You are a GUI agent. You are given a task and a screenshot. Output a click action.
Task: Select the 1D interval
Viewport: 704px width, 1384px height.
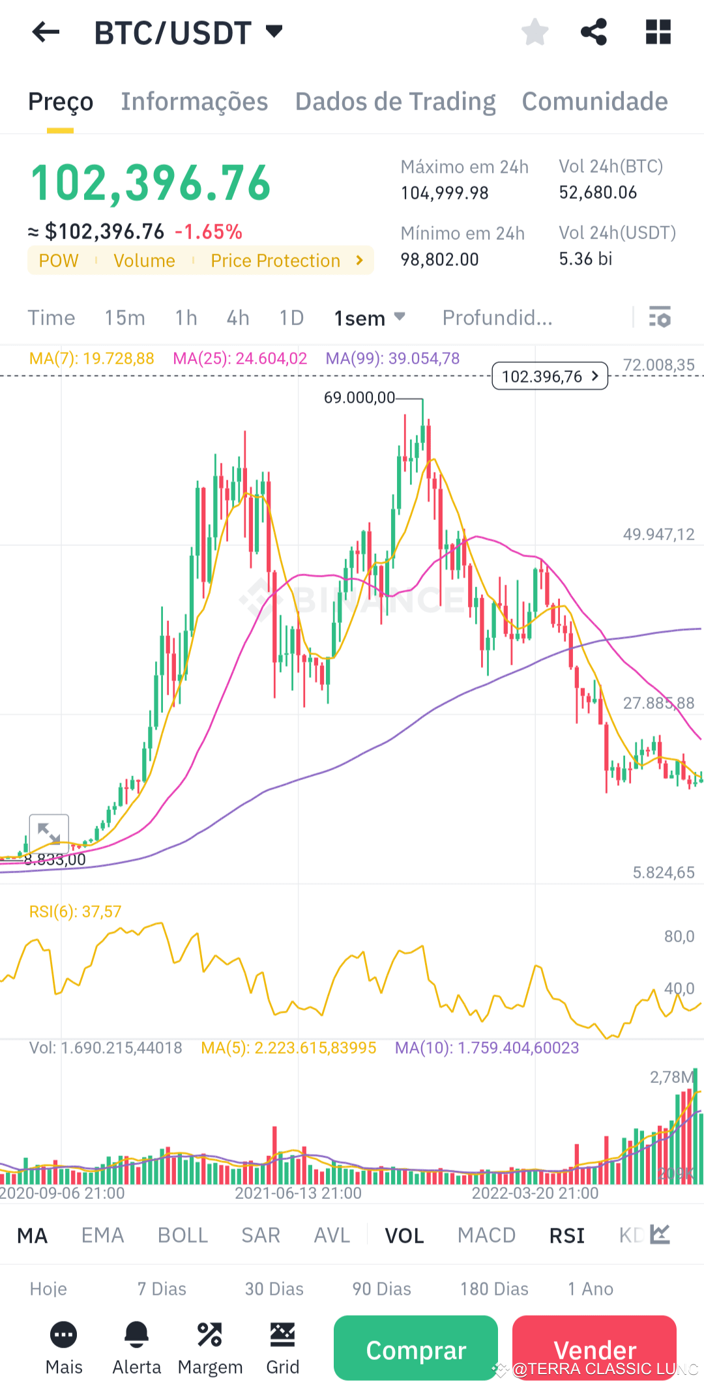tap(291, 317)
